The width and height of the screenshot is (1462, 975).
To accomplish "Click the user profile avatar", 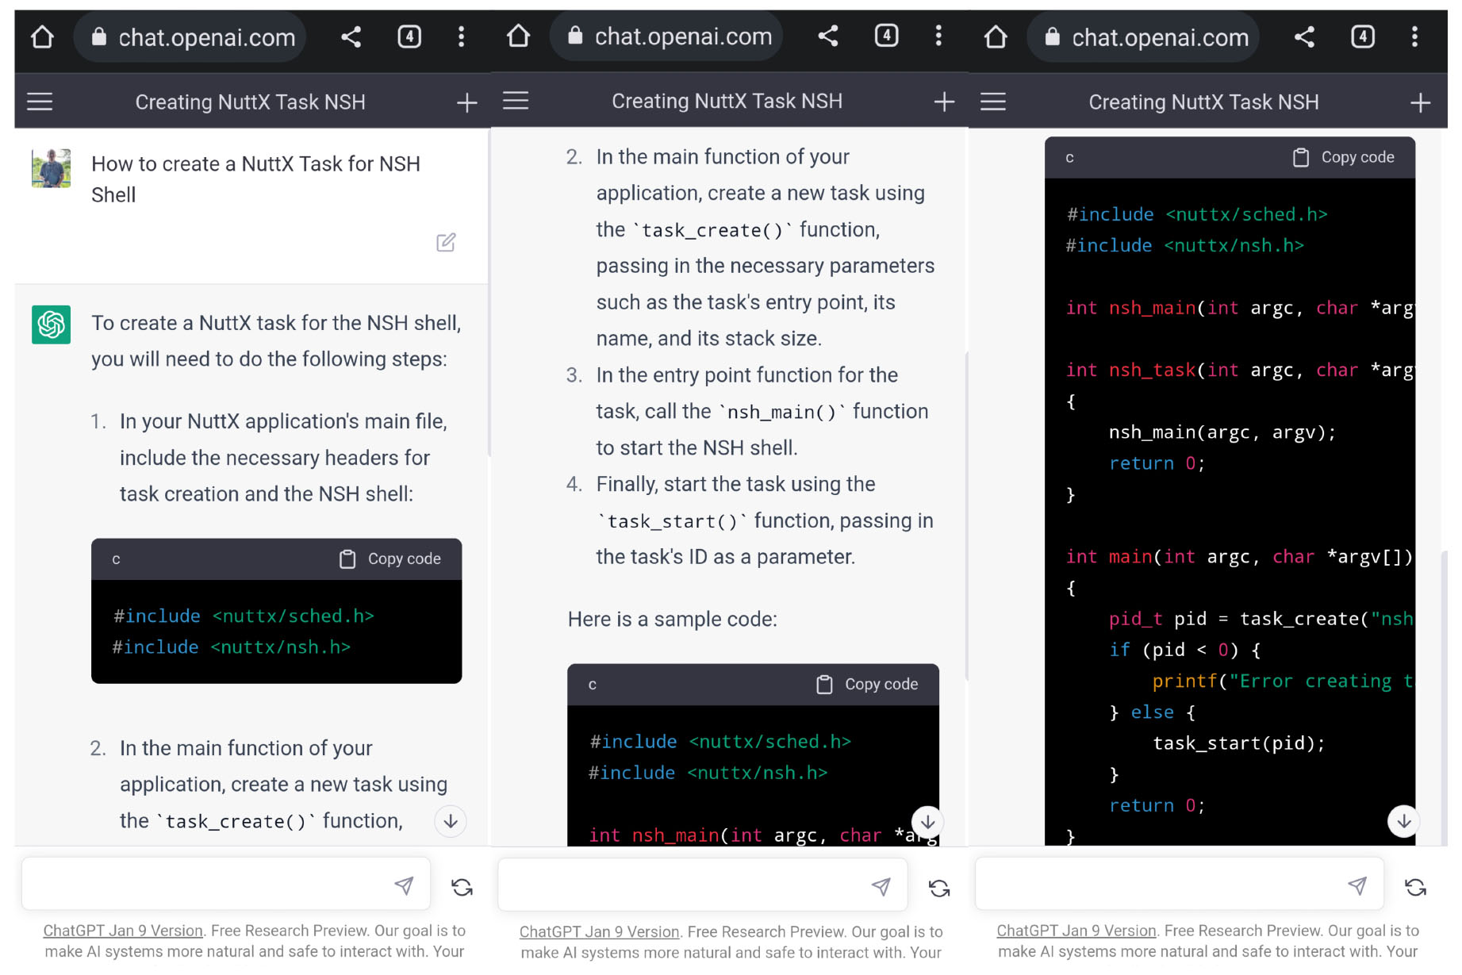I will [51, 168].
